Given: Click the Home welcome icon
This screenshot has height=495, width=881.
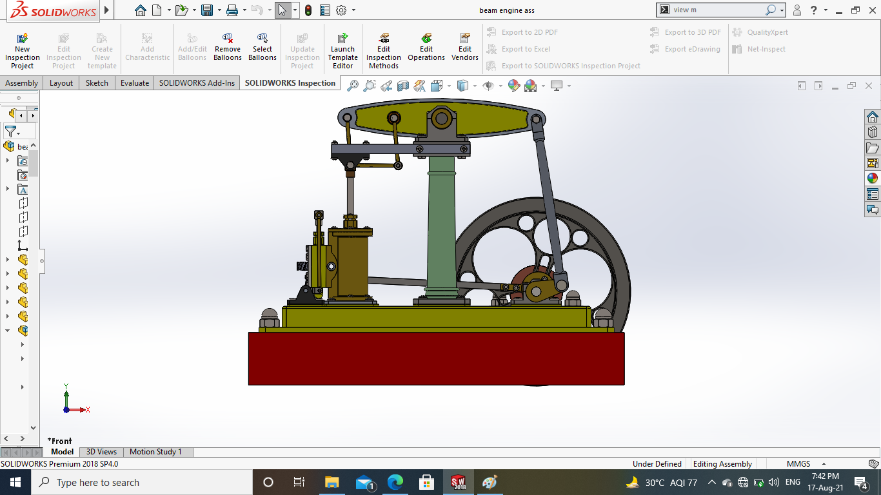Looking at the screenshot, I should (x=141, y=10).
